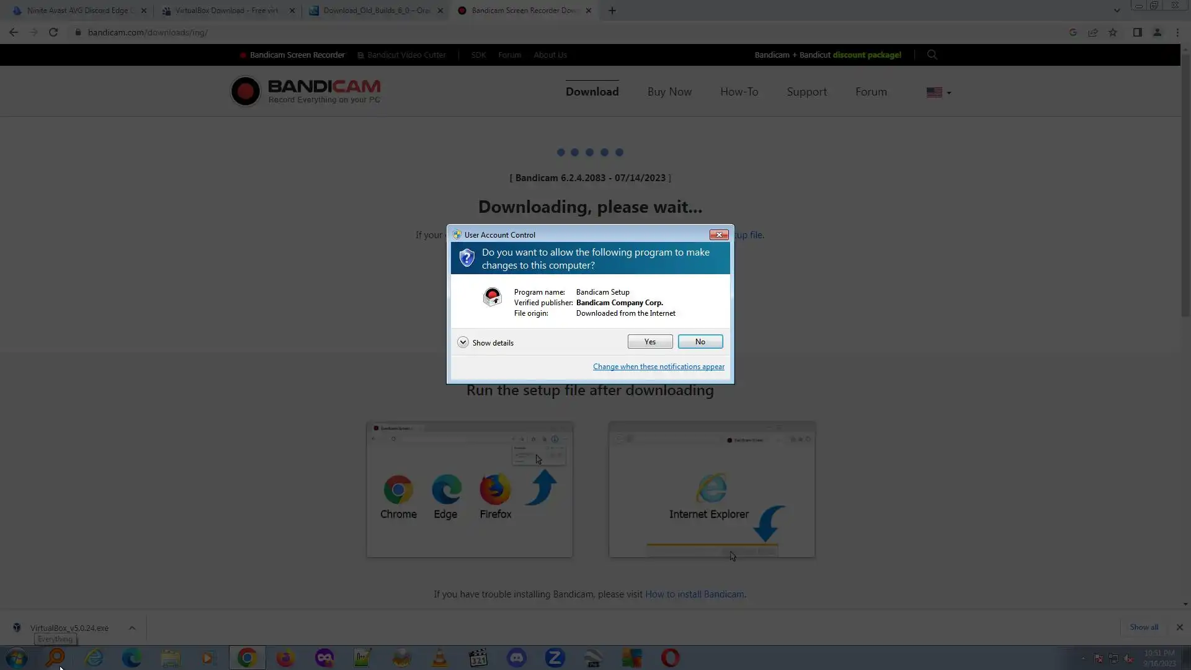Open Change when these notifications appear link
Viewport: 1191px width, 670px height.
(658, 367)
